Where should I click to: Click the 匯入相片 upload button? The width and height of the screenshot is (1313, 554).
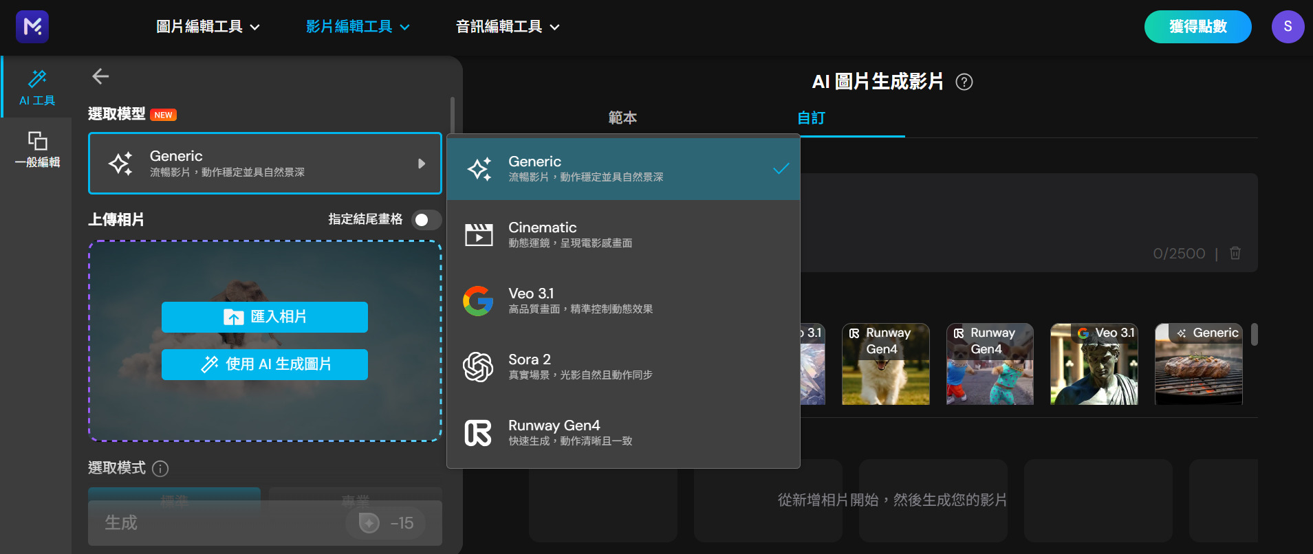point(265,317)
